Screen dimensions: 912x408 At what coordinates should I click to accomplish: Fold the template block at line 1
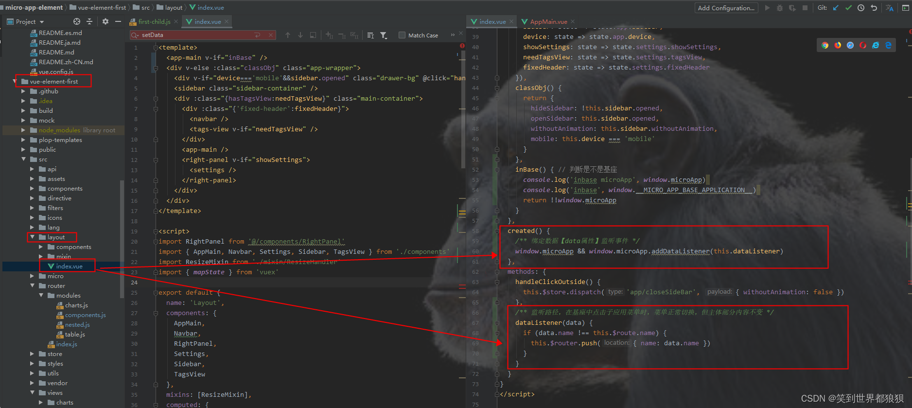(x=156, y=48)
